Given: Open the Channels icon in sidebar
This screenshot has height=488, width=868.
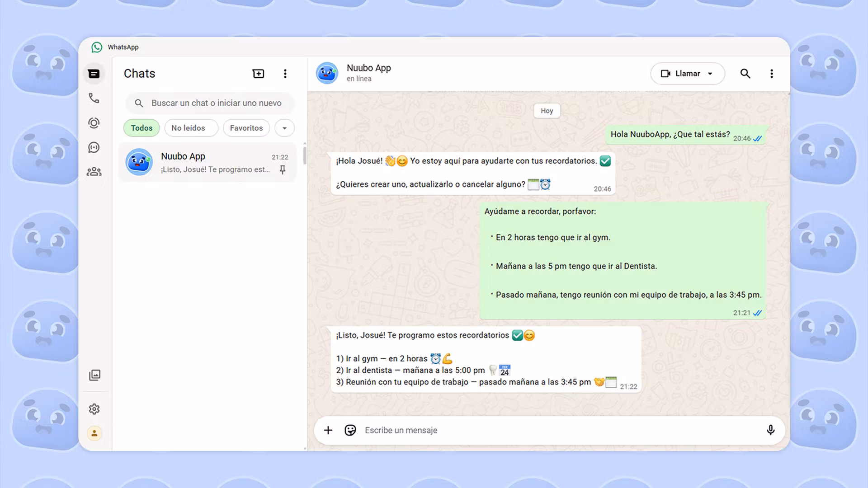Looking at the screenshot, I should 94,147.
